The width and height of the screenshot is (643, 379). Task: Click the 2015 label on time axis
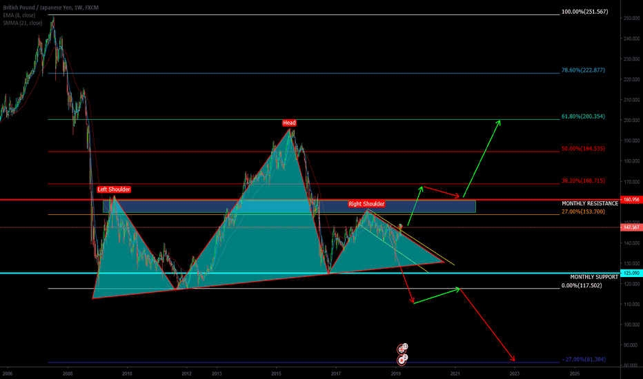click(276, 373)
